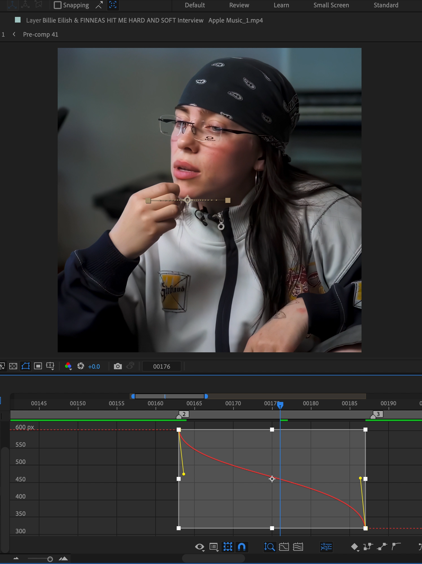The height and width of the screenshot is (564, 422).
Task: Click the top-right transform box handle
Action: (365, 430)
